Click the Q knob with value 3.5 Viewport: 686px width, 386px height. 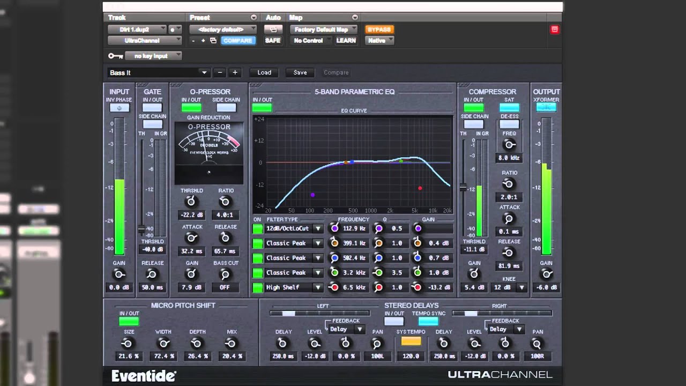click(x=379, y=272)
